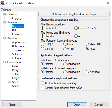The height and width of the screenshot is (108, 112).
Task: Open the Appearance category
Action: click(19, 42)
